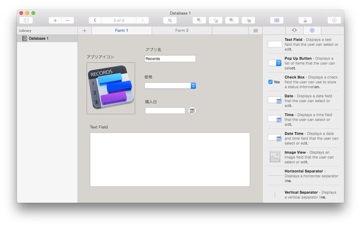
Task: Select the Vertical Separator element
Action: click(x=275, y=194)
